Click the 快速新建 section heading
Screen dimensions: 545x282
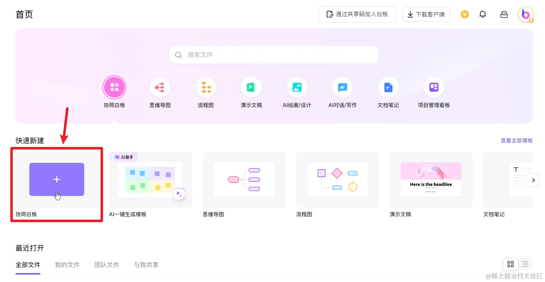click(x=30, y=141)
